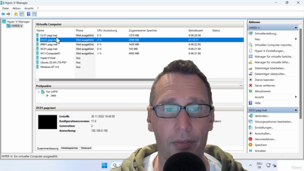Click the VM icon beside CL01.pagr.inet

(38, 35)
